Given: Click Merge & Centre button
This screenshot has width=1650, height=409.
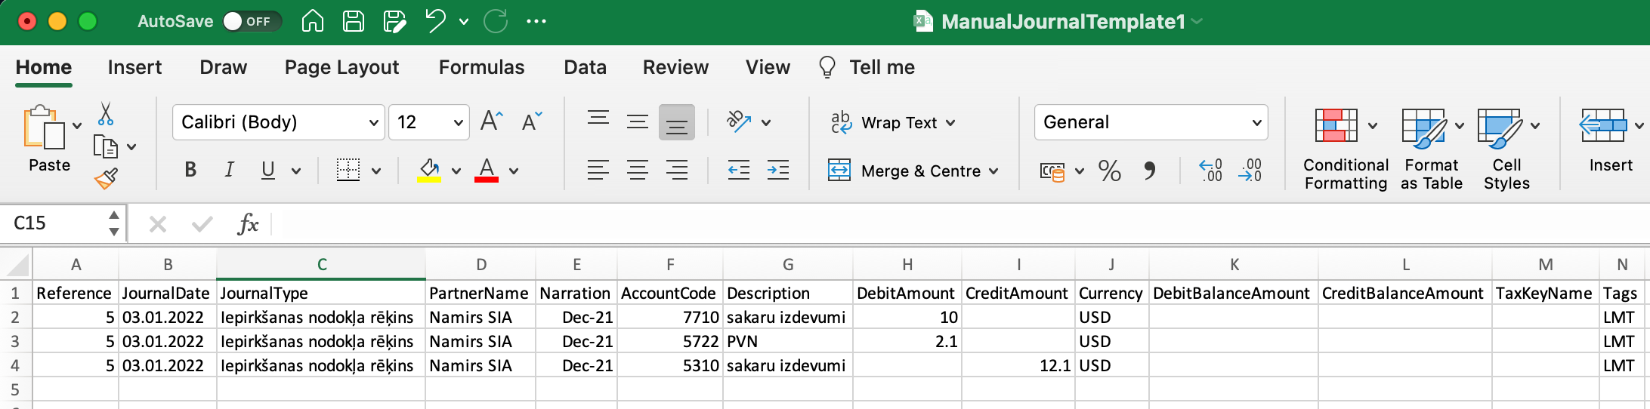Looking at the screenshot, I should point(914,171).
